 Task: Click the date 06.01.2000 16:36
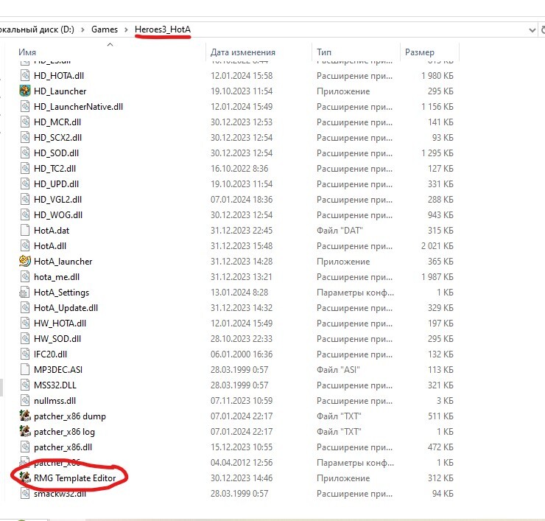[242, 354]
